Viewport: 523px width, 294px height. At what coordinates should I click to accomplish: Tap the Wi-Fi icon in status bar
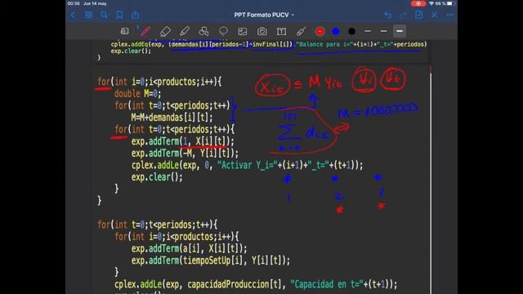(431, 3)
